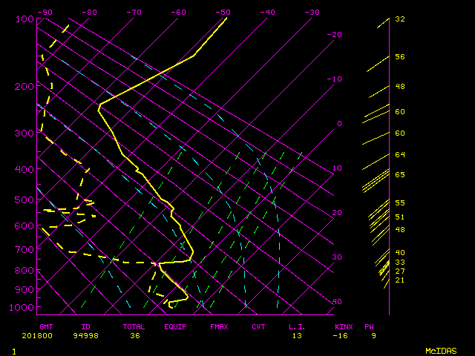Select the wind speed value 32
475x356 pixels.
point(400,19)
